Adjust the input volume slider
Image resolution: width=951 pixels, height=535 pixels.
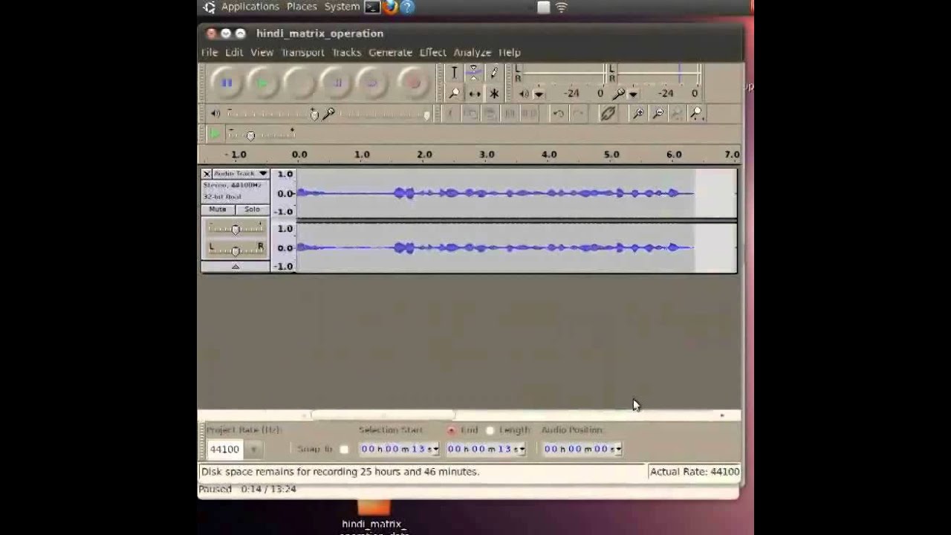383,114
